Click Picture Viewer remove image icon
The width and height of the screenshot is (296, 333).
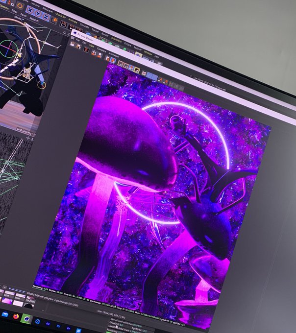click(x=99, y=55)
